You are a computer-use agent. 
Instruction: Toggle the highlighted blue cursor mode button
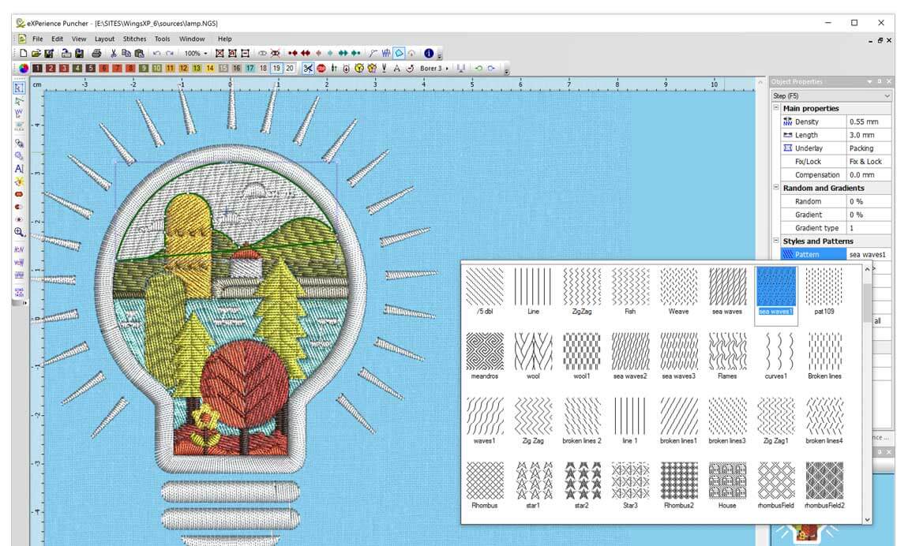click(x=400, y=53)
